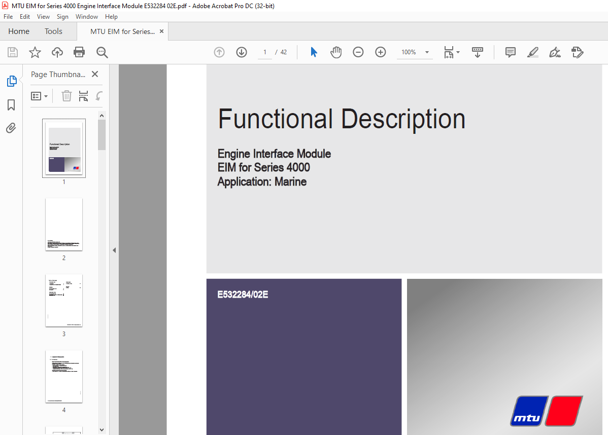Viewport: 608px width, 435px height.
Task: Select the Highlight text tool
Action: click(533, 52)
